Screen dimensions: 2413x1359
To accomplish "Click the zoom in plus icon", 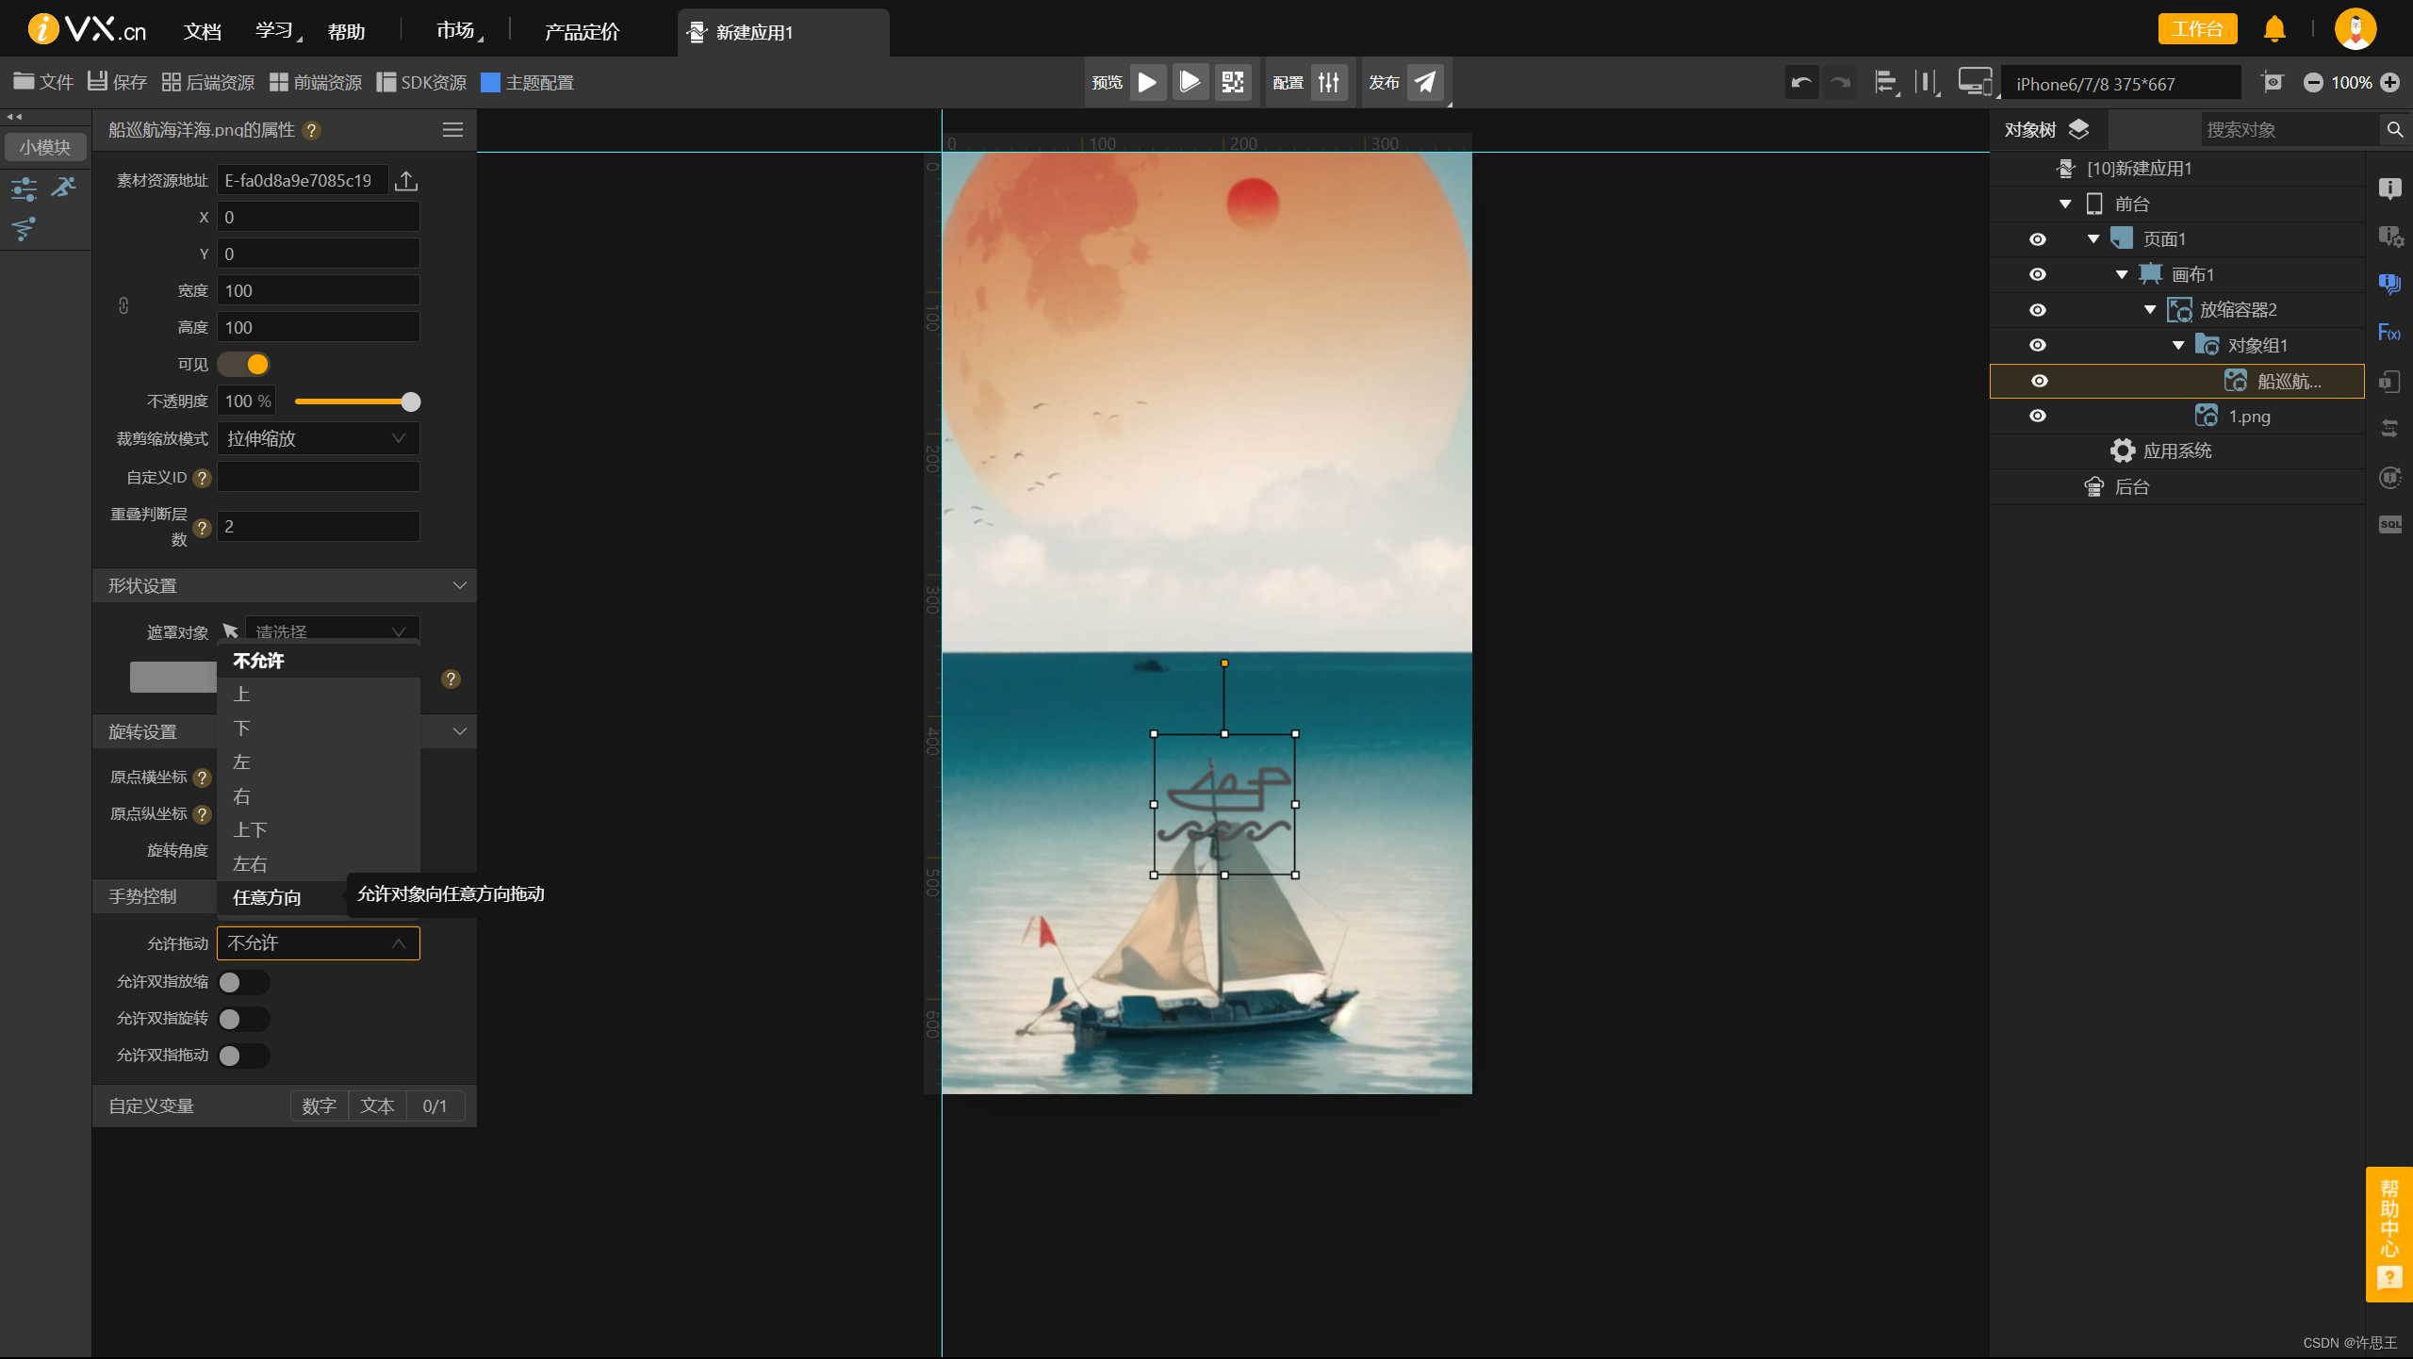I will click(x=2390, y=83).
